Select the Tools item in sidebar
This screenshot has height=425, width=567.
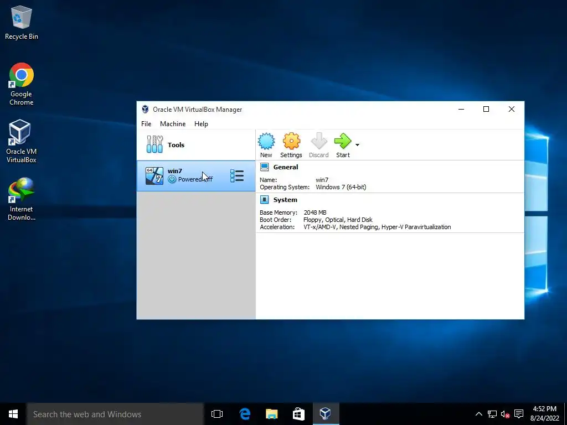coord(196,145)
